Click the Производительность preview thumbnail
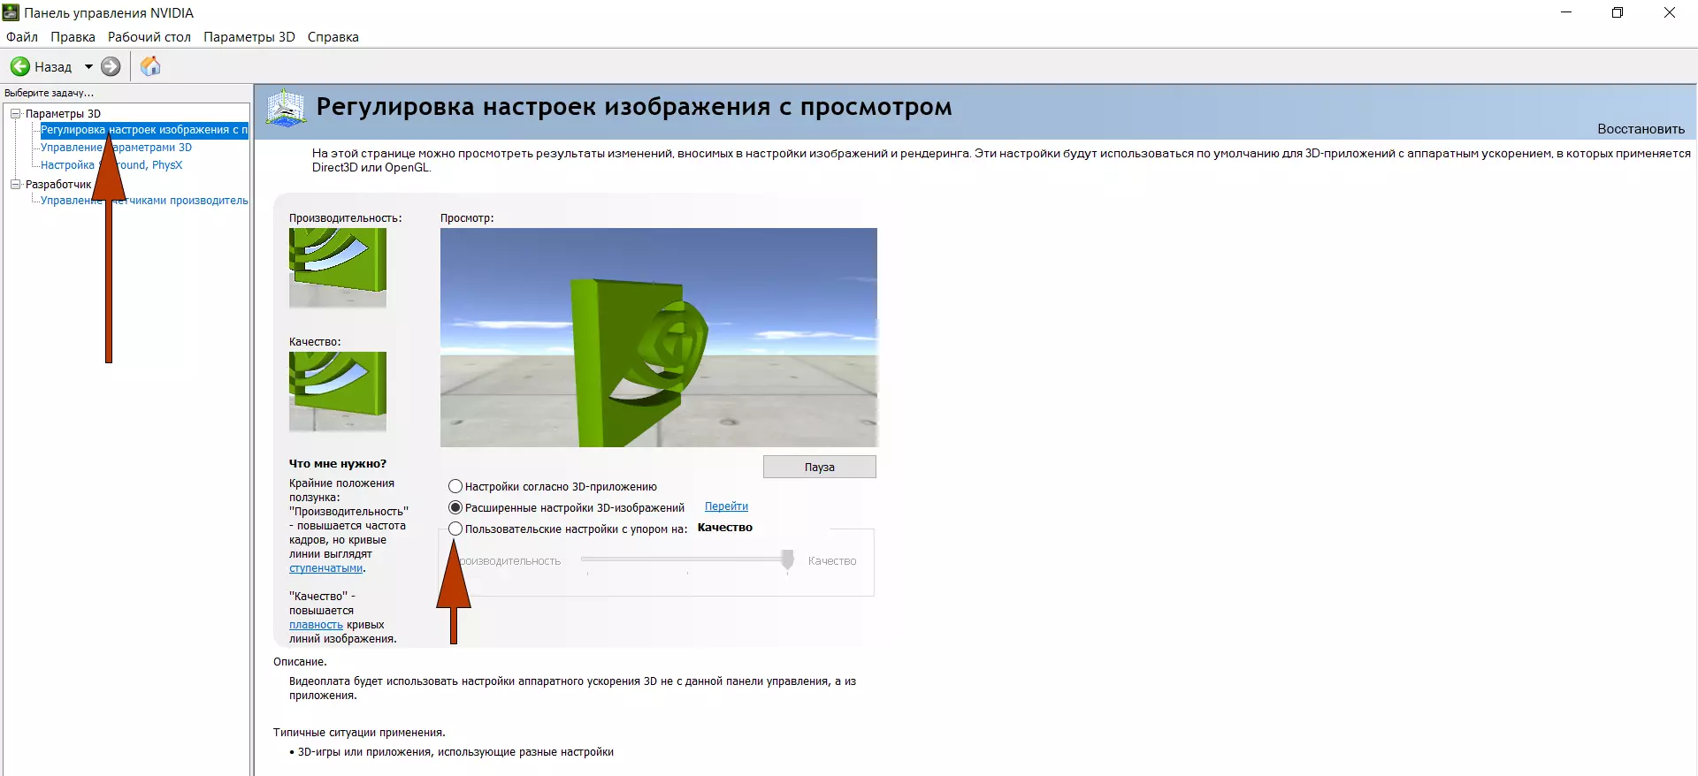1698x776 pixels. (x=338, y=268)
